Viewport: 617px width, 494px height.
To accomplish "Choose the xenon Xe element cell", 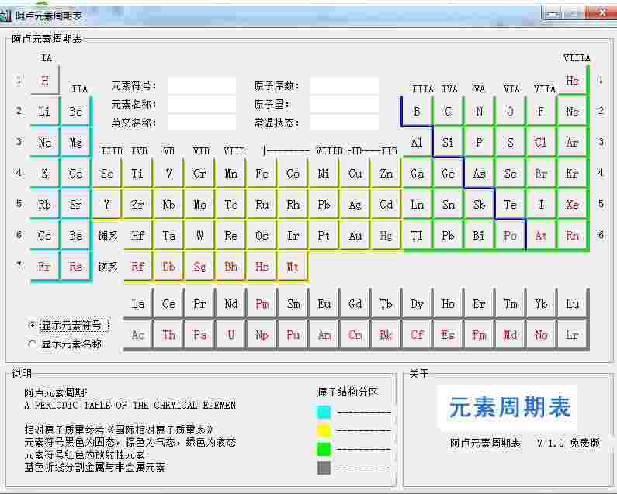I will click(573, 205).
